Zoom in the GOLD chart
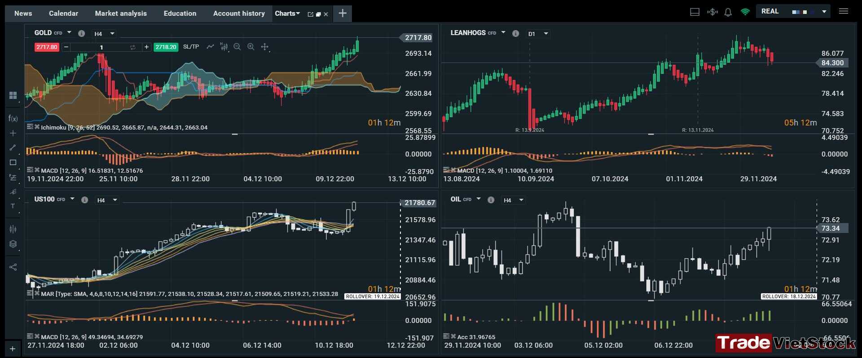Screen dimensions: 862x358 point(251,47)
